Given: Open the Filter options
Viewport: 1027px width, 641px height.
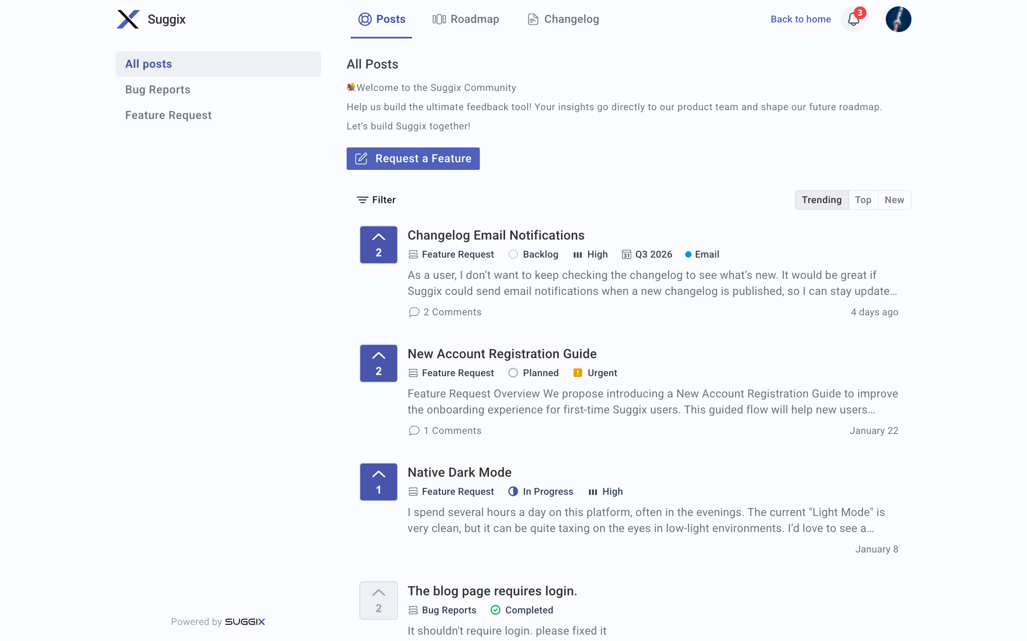Looking at the screenshot, I should [x=376, y=200].
